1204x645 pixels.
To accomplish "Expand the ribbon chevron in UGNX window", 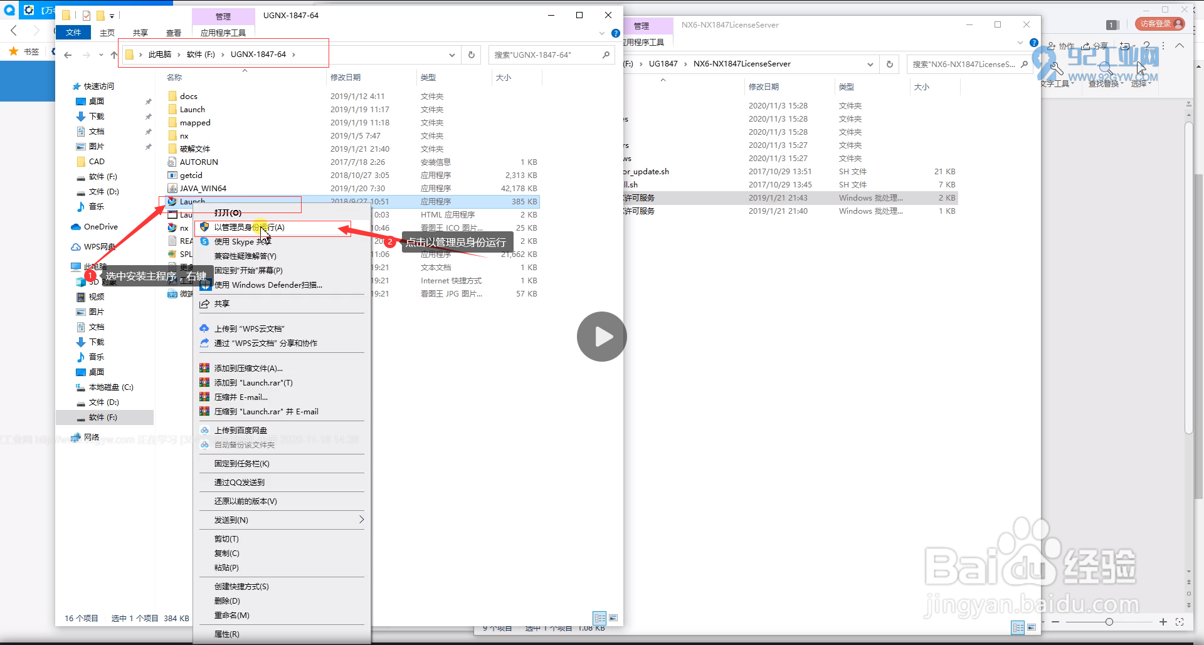I will 602,33.
